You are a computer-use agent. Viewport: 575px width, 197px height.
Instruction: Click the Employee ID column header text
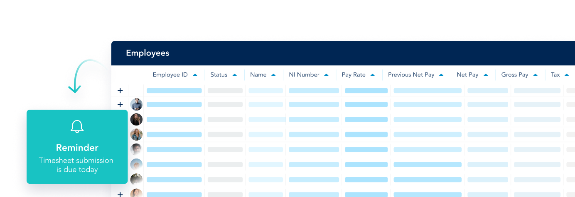[x=170, y=75]
